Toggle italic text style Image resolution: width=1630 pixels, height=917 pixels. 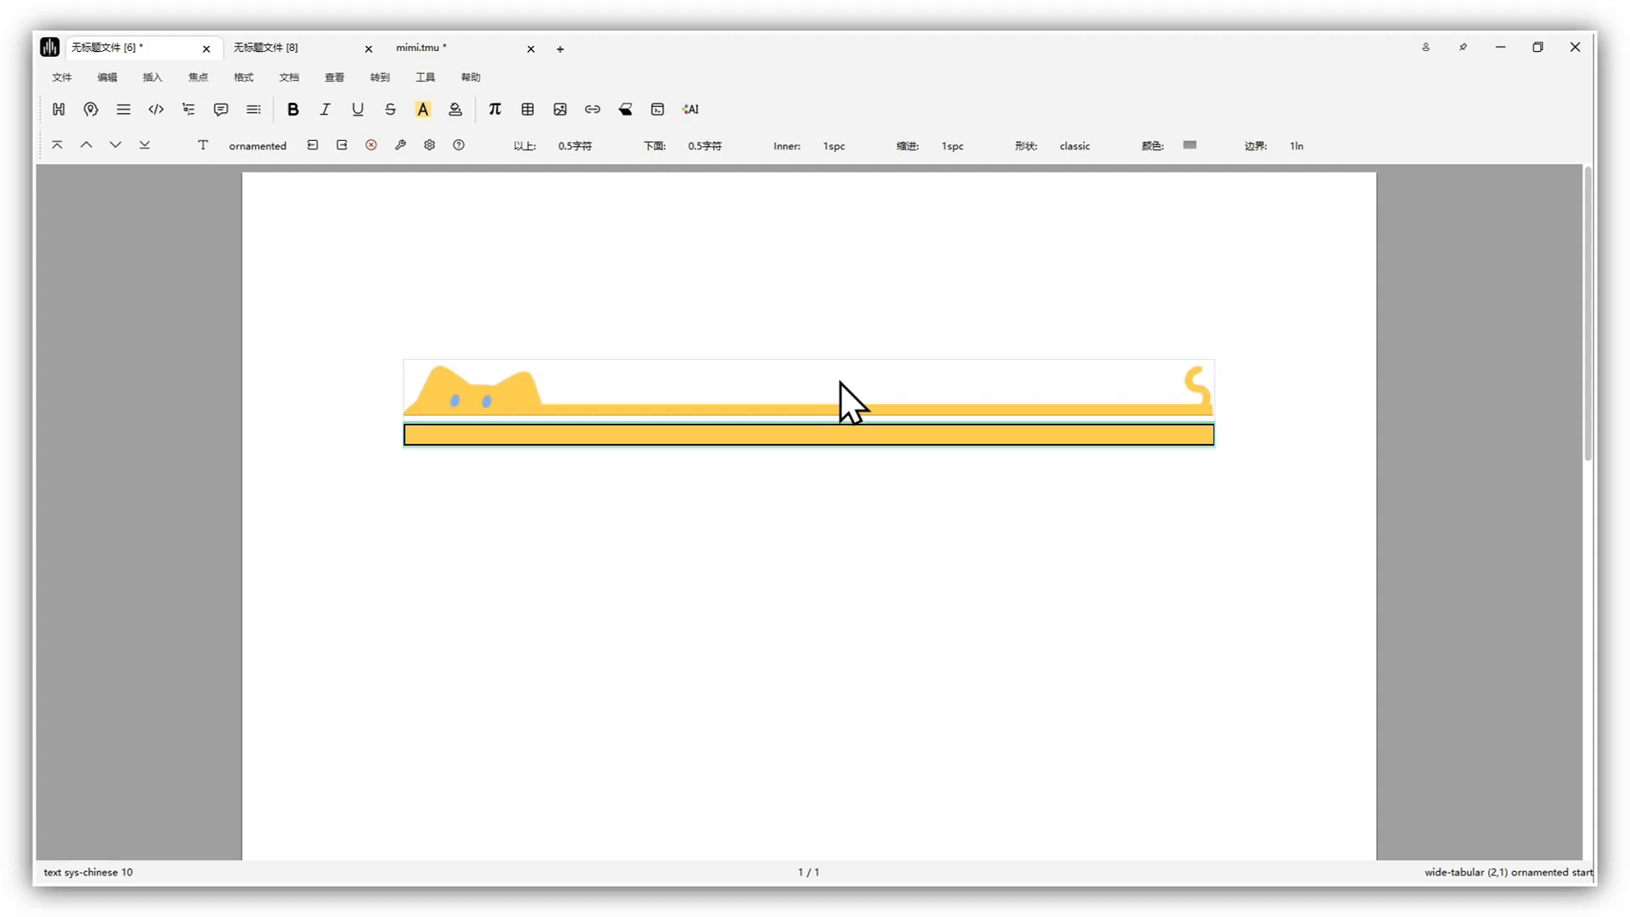[x=325, y=110]
